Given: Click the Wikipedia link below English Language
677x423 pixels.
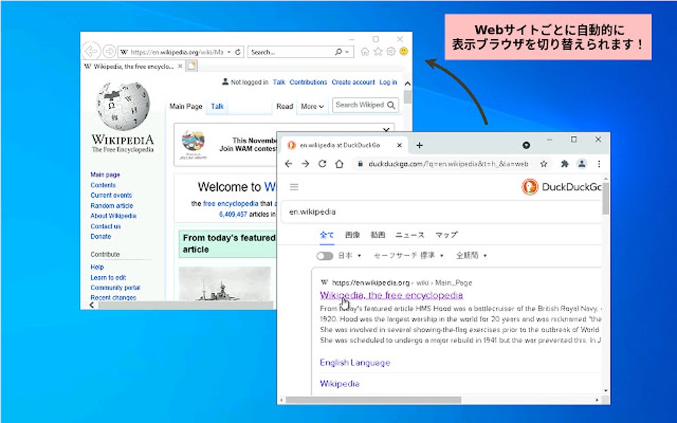Looking at the screenshot, I should pyautogui.click(x=339, y=383).
